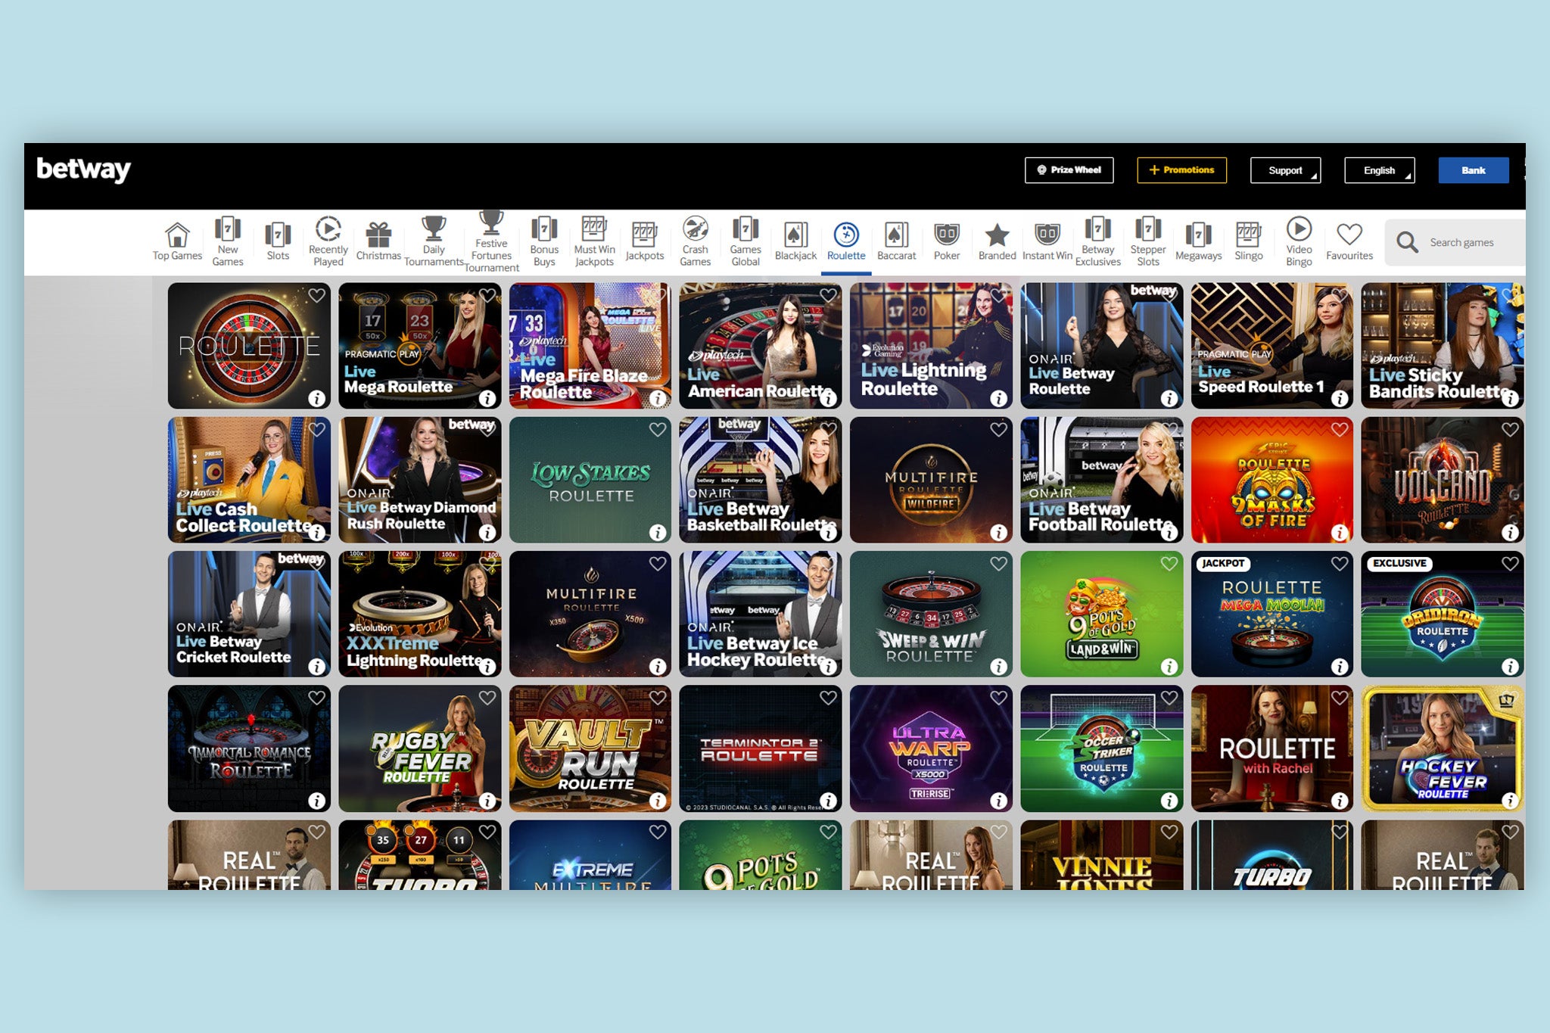Open the Megaways category

[x=1198, y=242]
